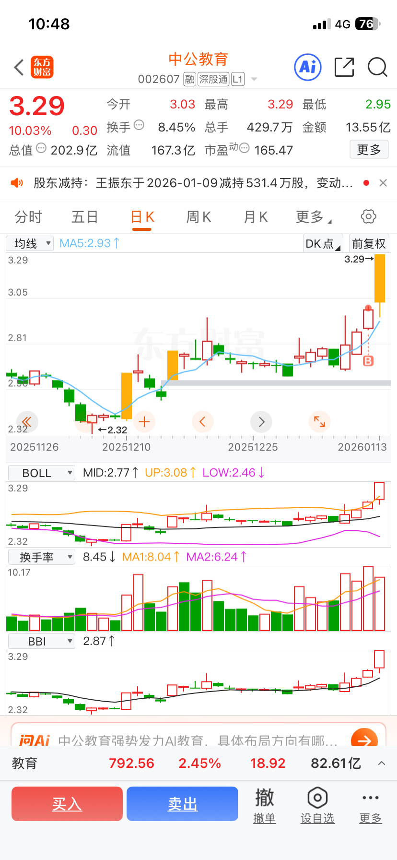Select the 月K tab
Viewport: 397px width, 860px height.
point(256,217)
